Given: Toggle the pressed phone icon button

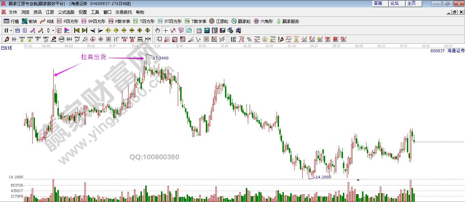Looking at the screenshot, I should point(17,30).
